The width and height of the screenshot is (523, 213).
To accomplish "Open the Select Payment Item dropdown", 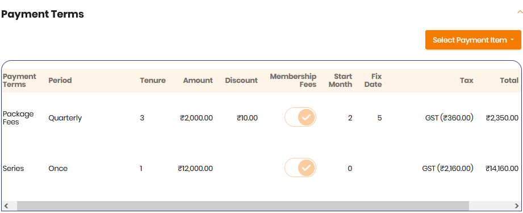I will coord(473,40).
